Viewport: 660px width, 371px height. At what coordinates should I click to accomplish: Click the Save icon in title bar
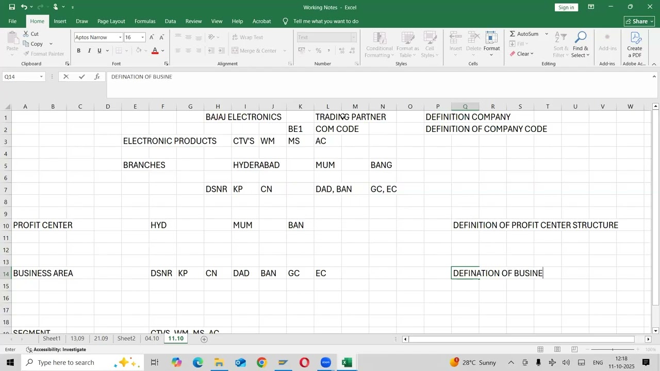coord(11,7)
